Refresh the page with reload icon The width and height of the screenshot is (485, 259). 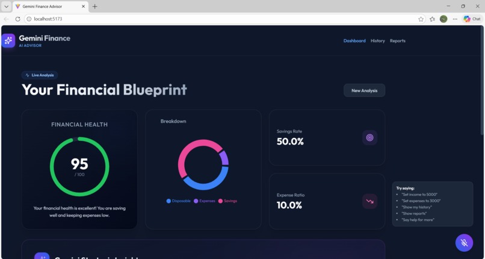[x=17, y=19]
